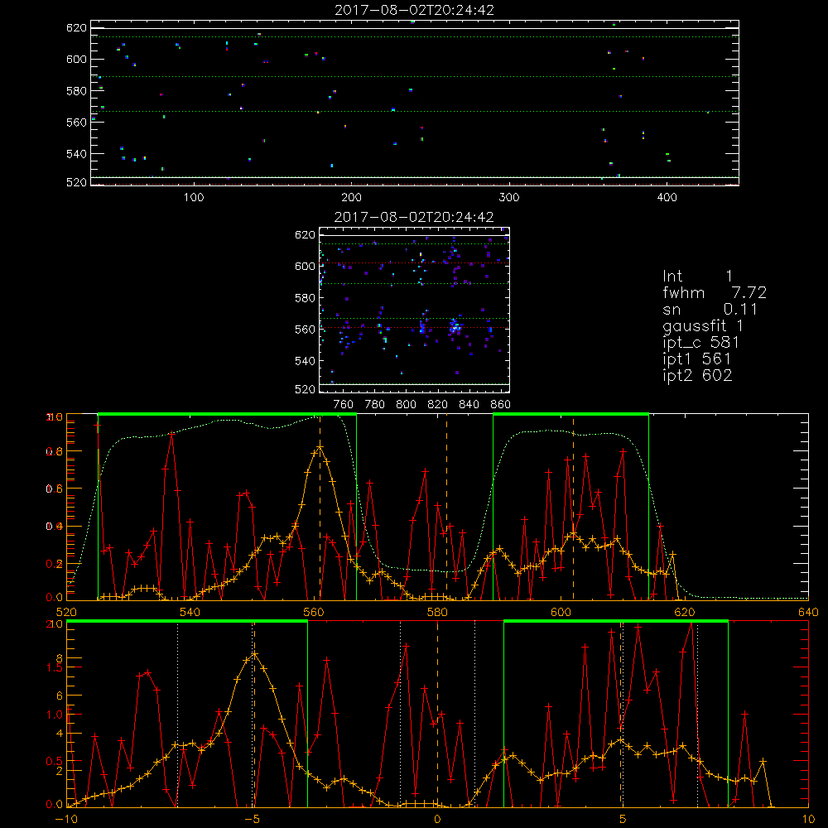This screenshot has width=828, height=828.
Task: Click the profile plot's x-axis label 520
Action: (66, 612)
